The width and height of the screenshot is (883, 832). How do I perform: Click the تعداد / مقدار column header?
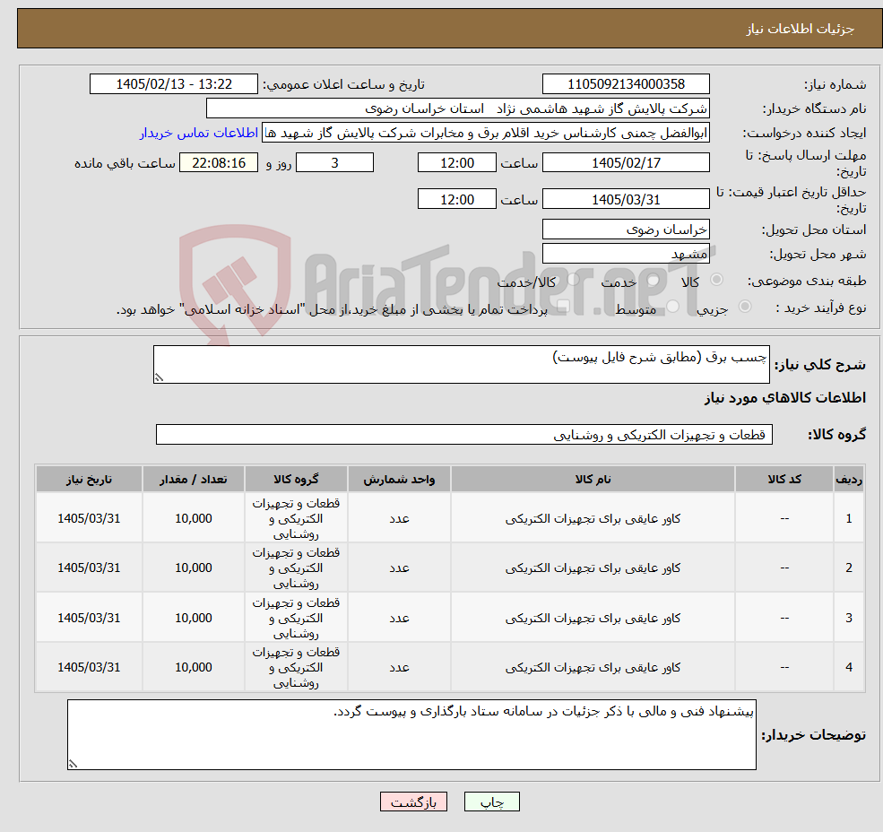(193, 479)
